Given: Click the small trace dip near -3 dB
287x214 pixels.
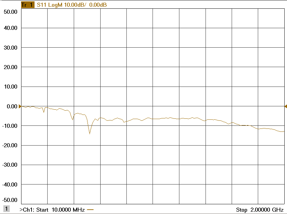Looking at the screenshot, I should (x=44, y=112).
